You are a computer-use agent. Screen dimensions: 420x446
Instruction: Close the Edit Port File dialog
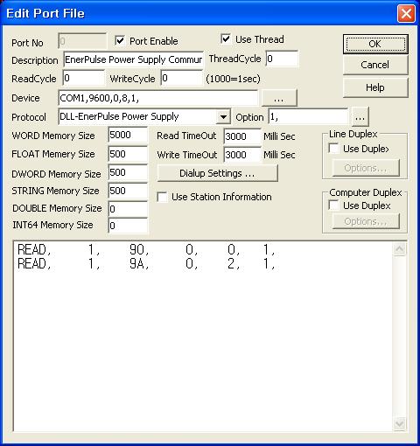pos(406,13)
